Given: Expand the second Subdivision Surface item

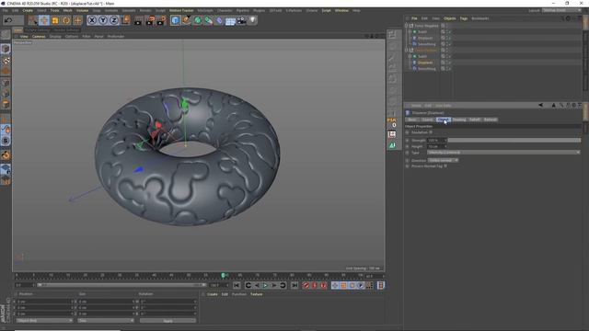Looking at the screenshot, I should point(410,56).
